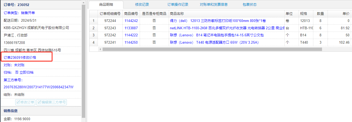Click the table's horizontal scrollbar thumb
The height and width of the screenshot is (122, 352).
[x=212, y=49]
